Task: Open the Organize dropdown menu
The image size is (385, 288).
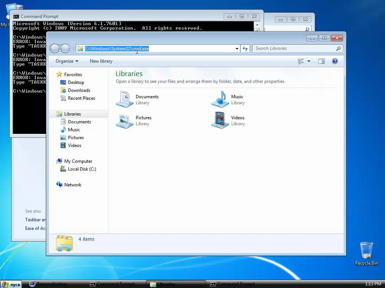Action: 67,61
